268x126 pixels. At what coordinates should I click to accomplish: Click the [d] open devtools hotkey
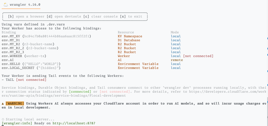coord(64,17)
